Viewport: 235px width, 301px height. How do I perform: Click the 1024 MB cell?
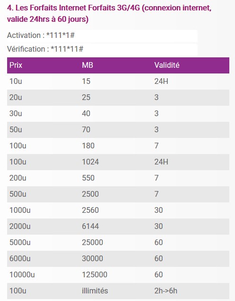(x=90, y=162)
